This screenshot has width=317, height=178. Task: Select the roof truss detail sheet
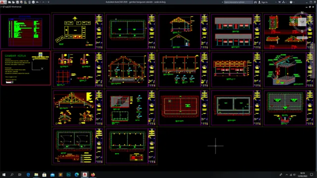78,108
